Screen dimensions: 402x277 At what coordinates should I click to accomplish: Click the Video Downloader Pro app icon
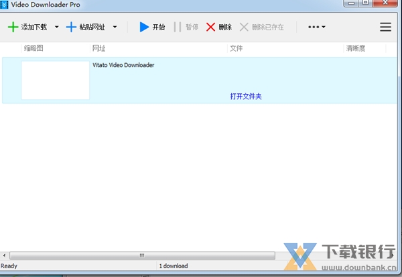coord(4,5)
